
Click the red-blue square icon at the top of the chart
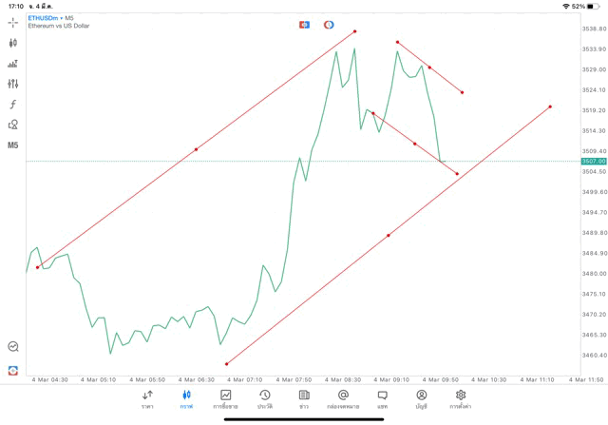(x=304, y=25)
